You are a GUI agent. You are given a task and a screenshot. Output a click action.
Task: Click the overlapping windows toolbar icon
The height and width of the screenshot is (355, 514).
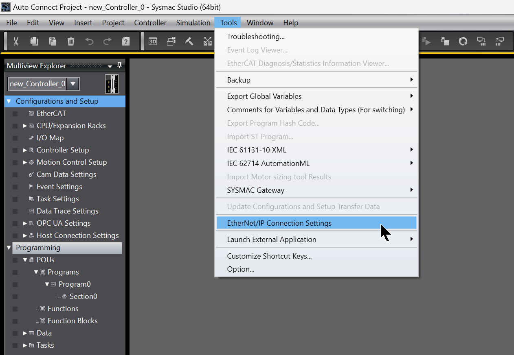pos(171,41)
